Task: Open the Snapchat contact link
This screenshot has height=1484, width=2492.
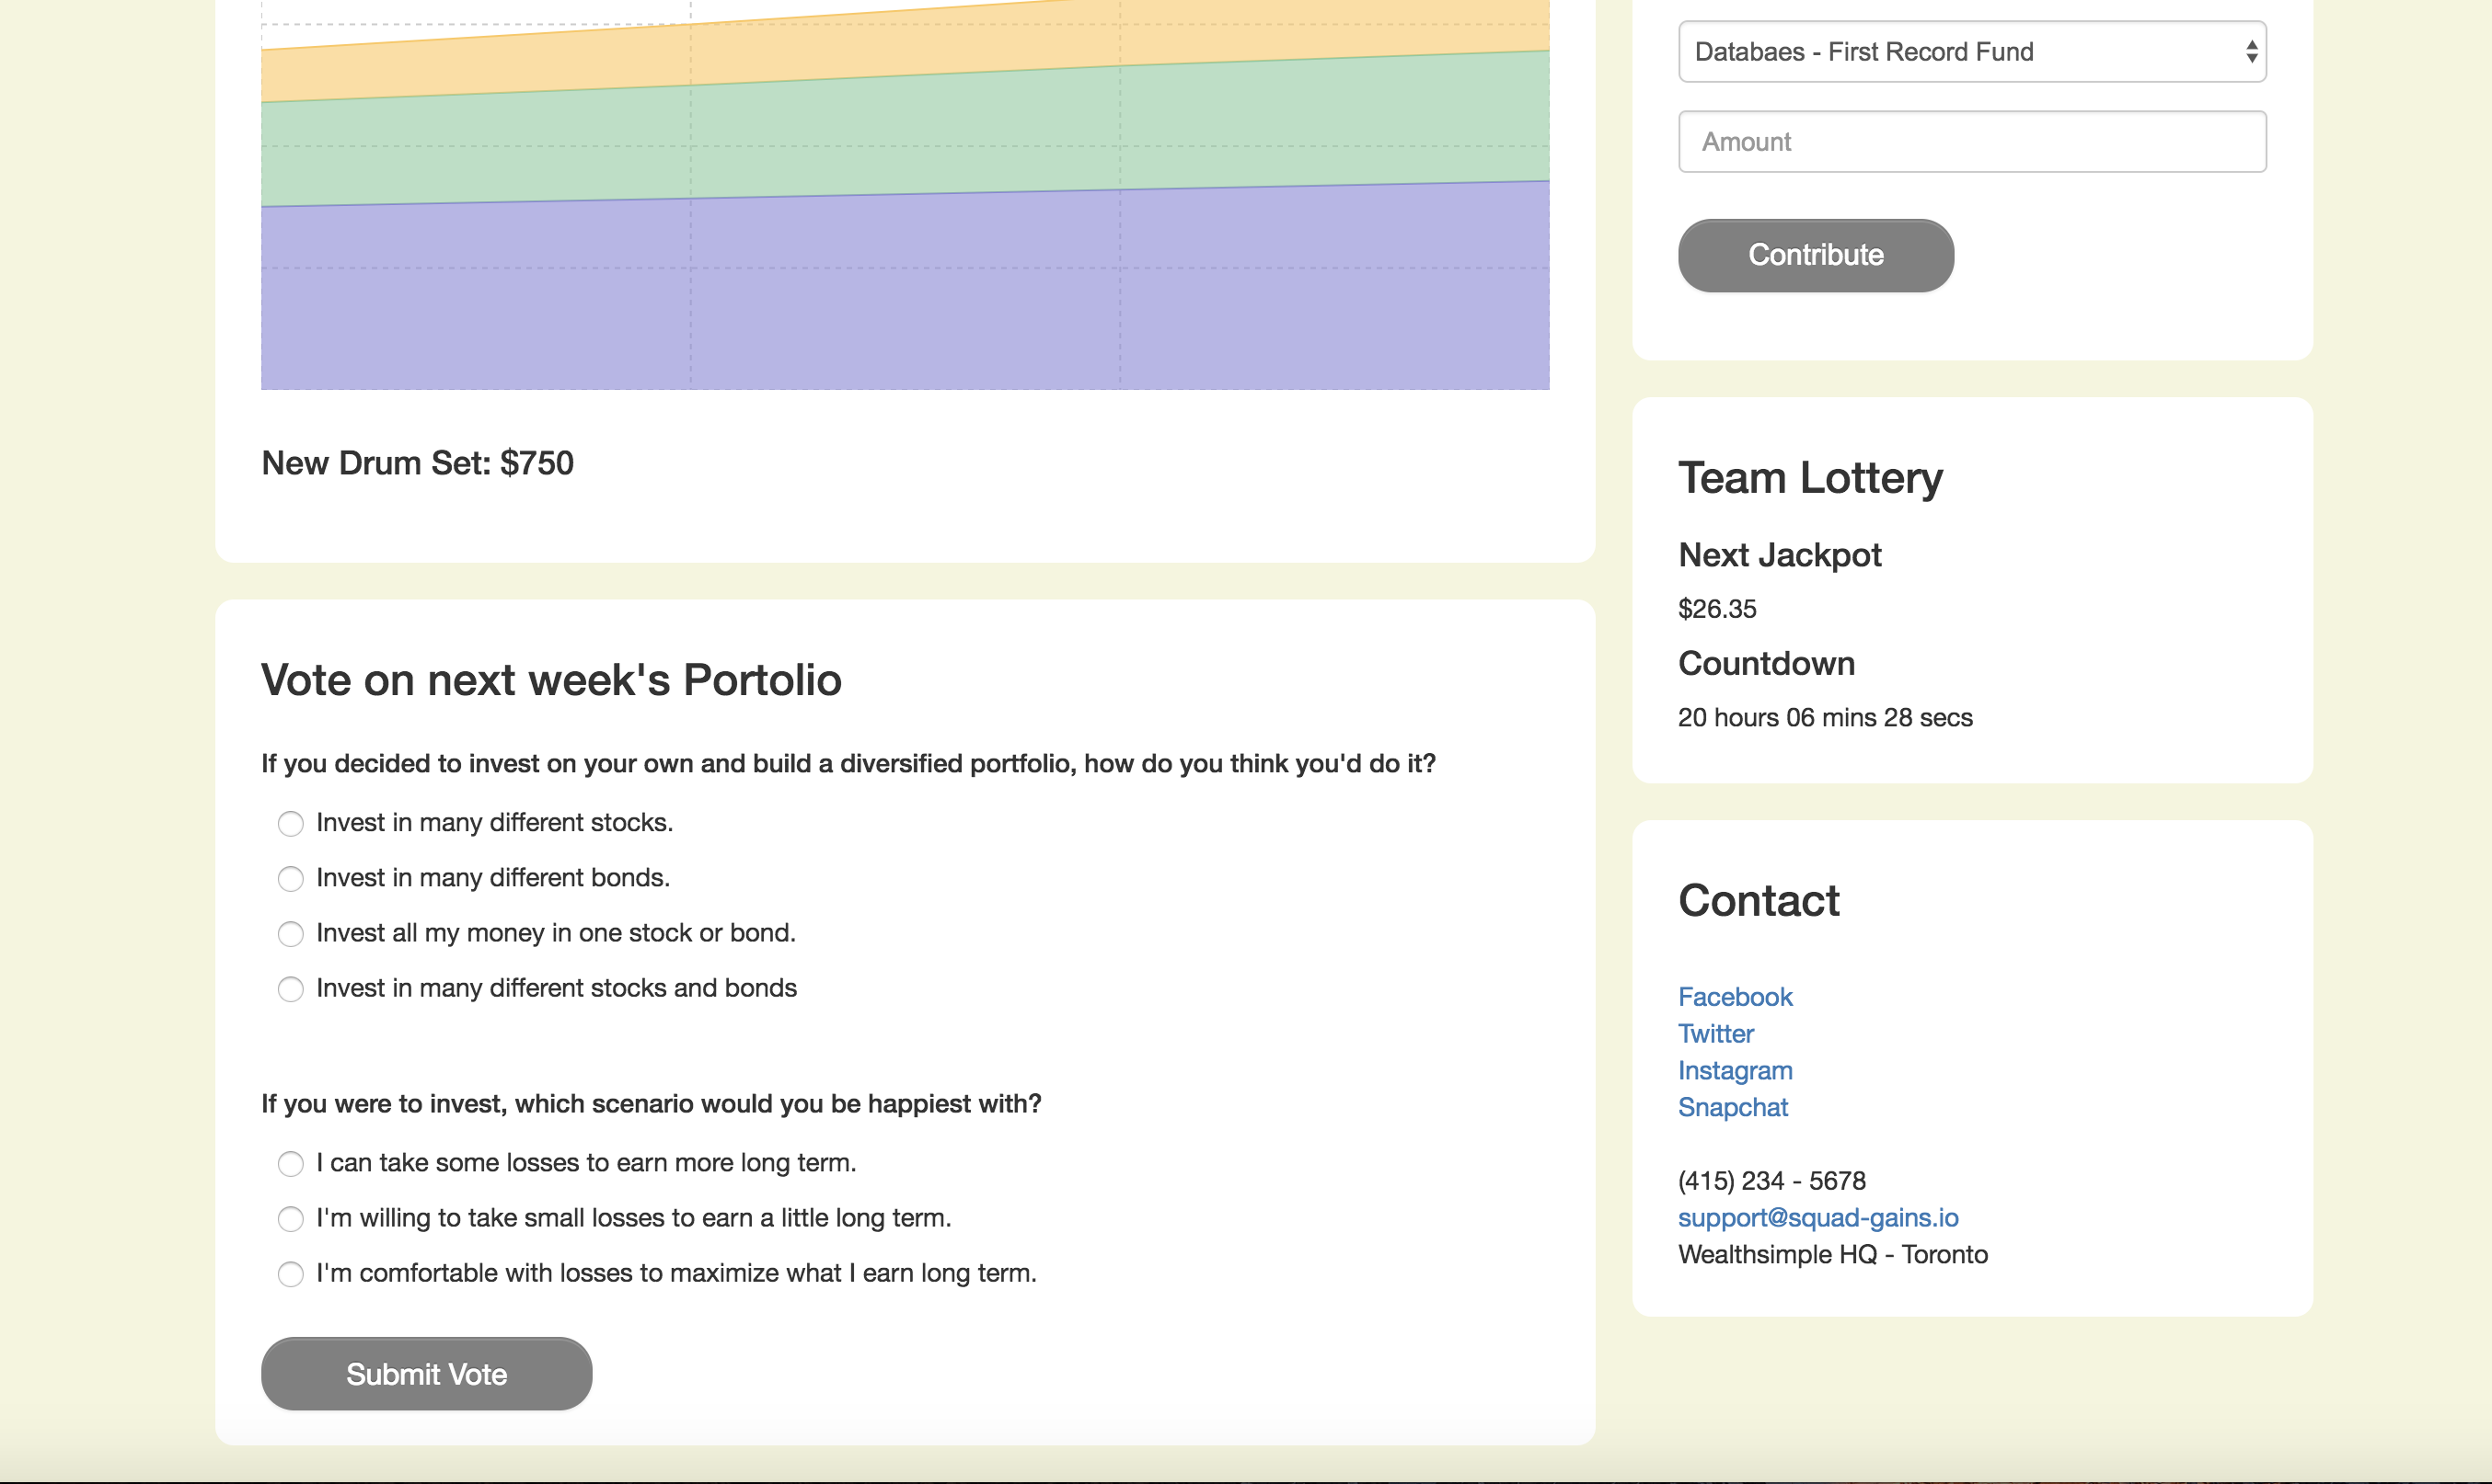Action: tap(1733, 1108)
